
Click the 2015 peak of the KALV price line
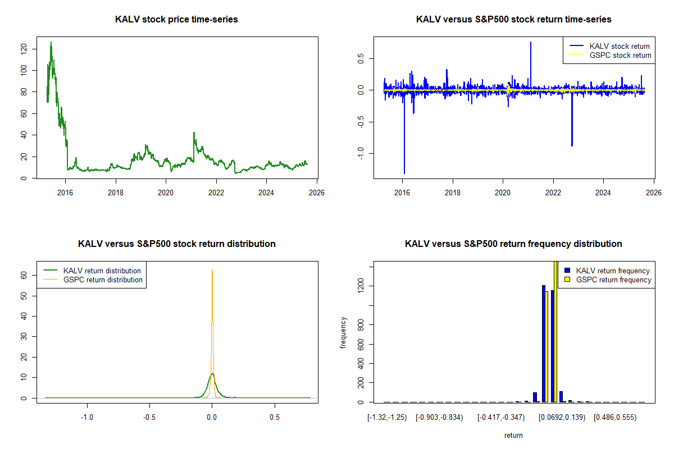pos(51,43)
